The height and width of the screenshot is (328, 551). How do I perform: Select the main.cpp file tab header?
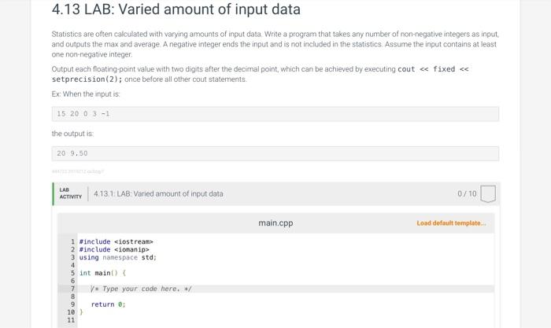275,223
